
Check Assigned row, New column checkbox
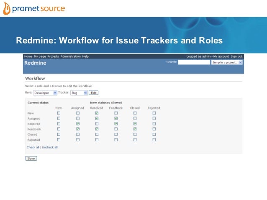point(59,118)
